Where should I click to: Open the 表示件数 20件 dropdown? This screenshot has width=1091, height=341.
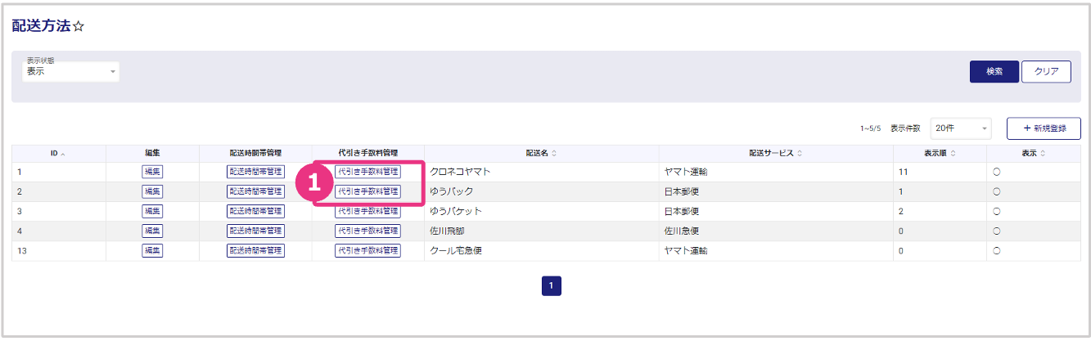point(961,128)
